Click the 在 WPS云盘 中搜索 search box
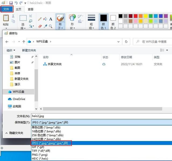 (152, 42)
